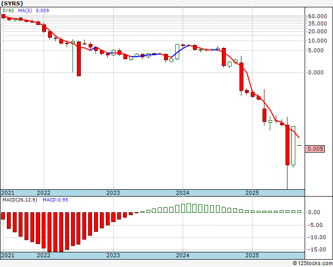Click the 2023 label on price chart axis
Image resolution: width=333 pixels, height=267 pixels.
pos(113,193)
